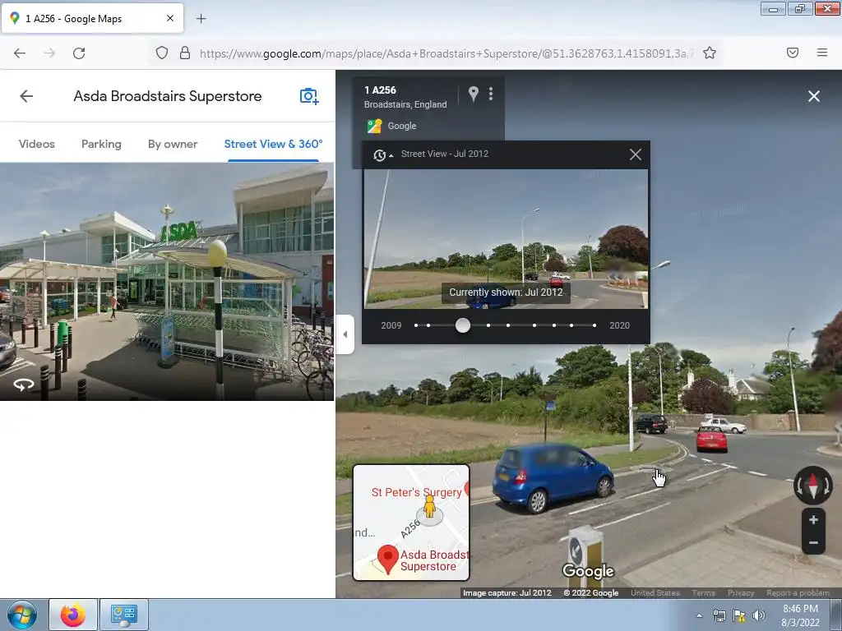
Task: Click the browser Back arrow
Action: (20, 53)
